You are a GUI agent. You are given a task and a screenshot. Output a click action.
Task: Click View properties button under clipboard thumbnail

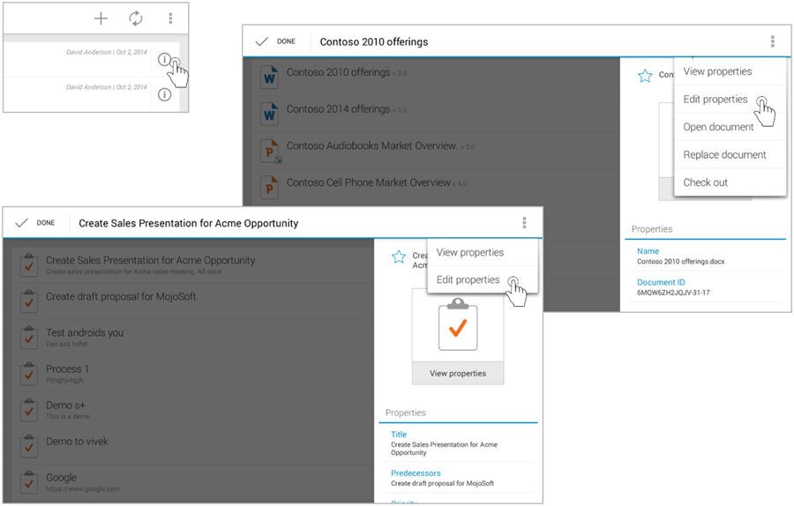(x=458, y=373)
